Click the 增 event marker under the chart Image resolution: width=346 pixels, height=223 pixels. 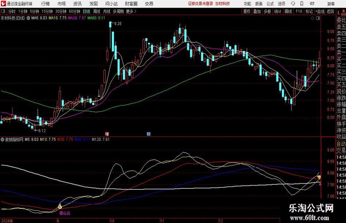107,134
